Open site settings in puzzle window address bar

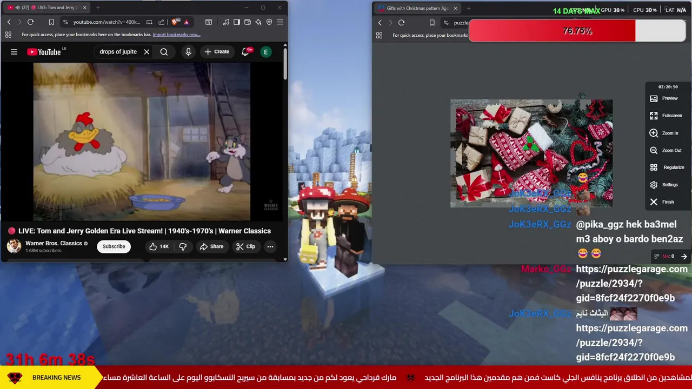tap(446, 23)
